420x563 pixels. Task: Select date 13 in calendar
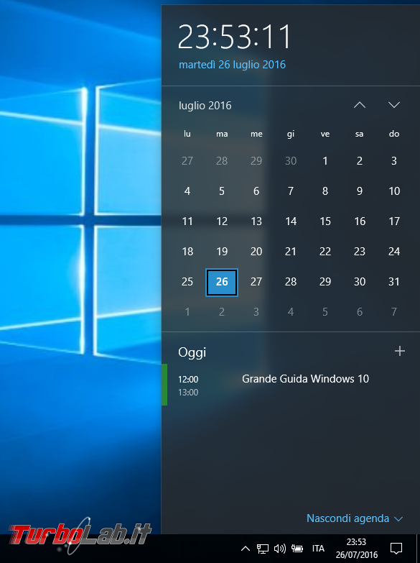point(256,221)
